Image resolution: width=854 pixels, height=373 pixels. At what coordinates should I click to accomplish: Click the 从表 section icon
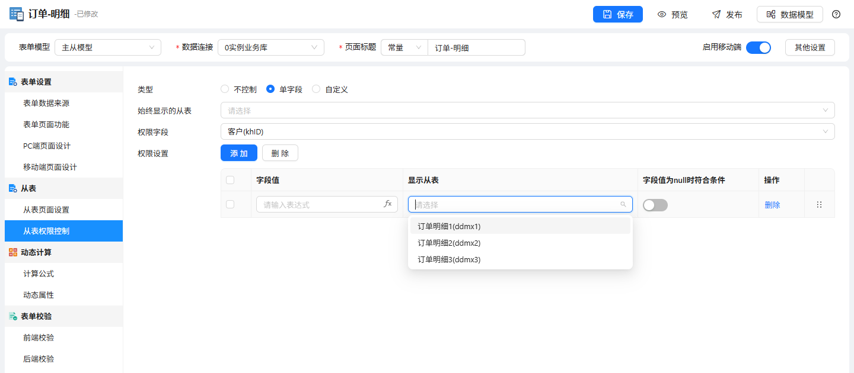[12, 188]
